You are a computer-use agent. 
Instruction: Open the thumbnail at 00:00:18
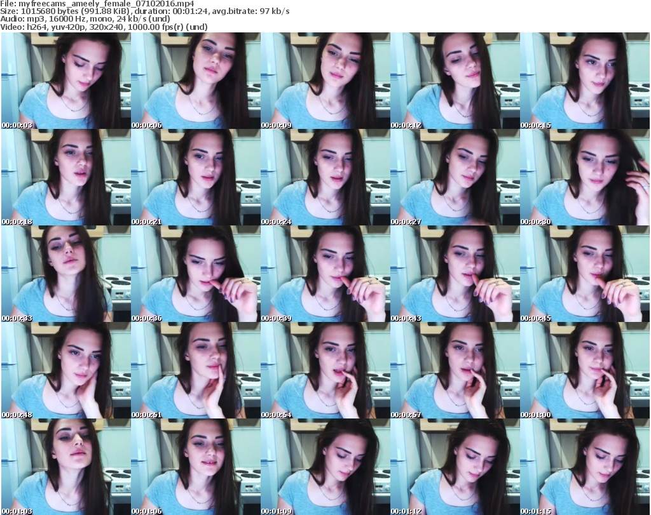[x=66, y=177]
